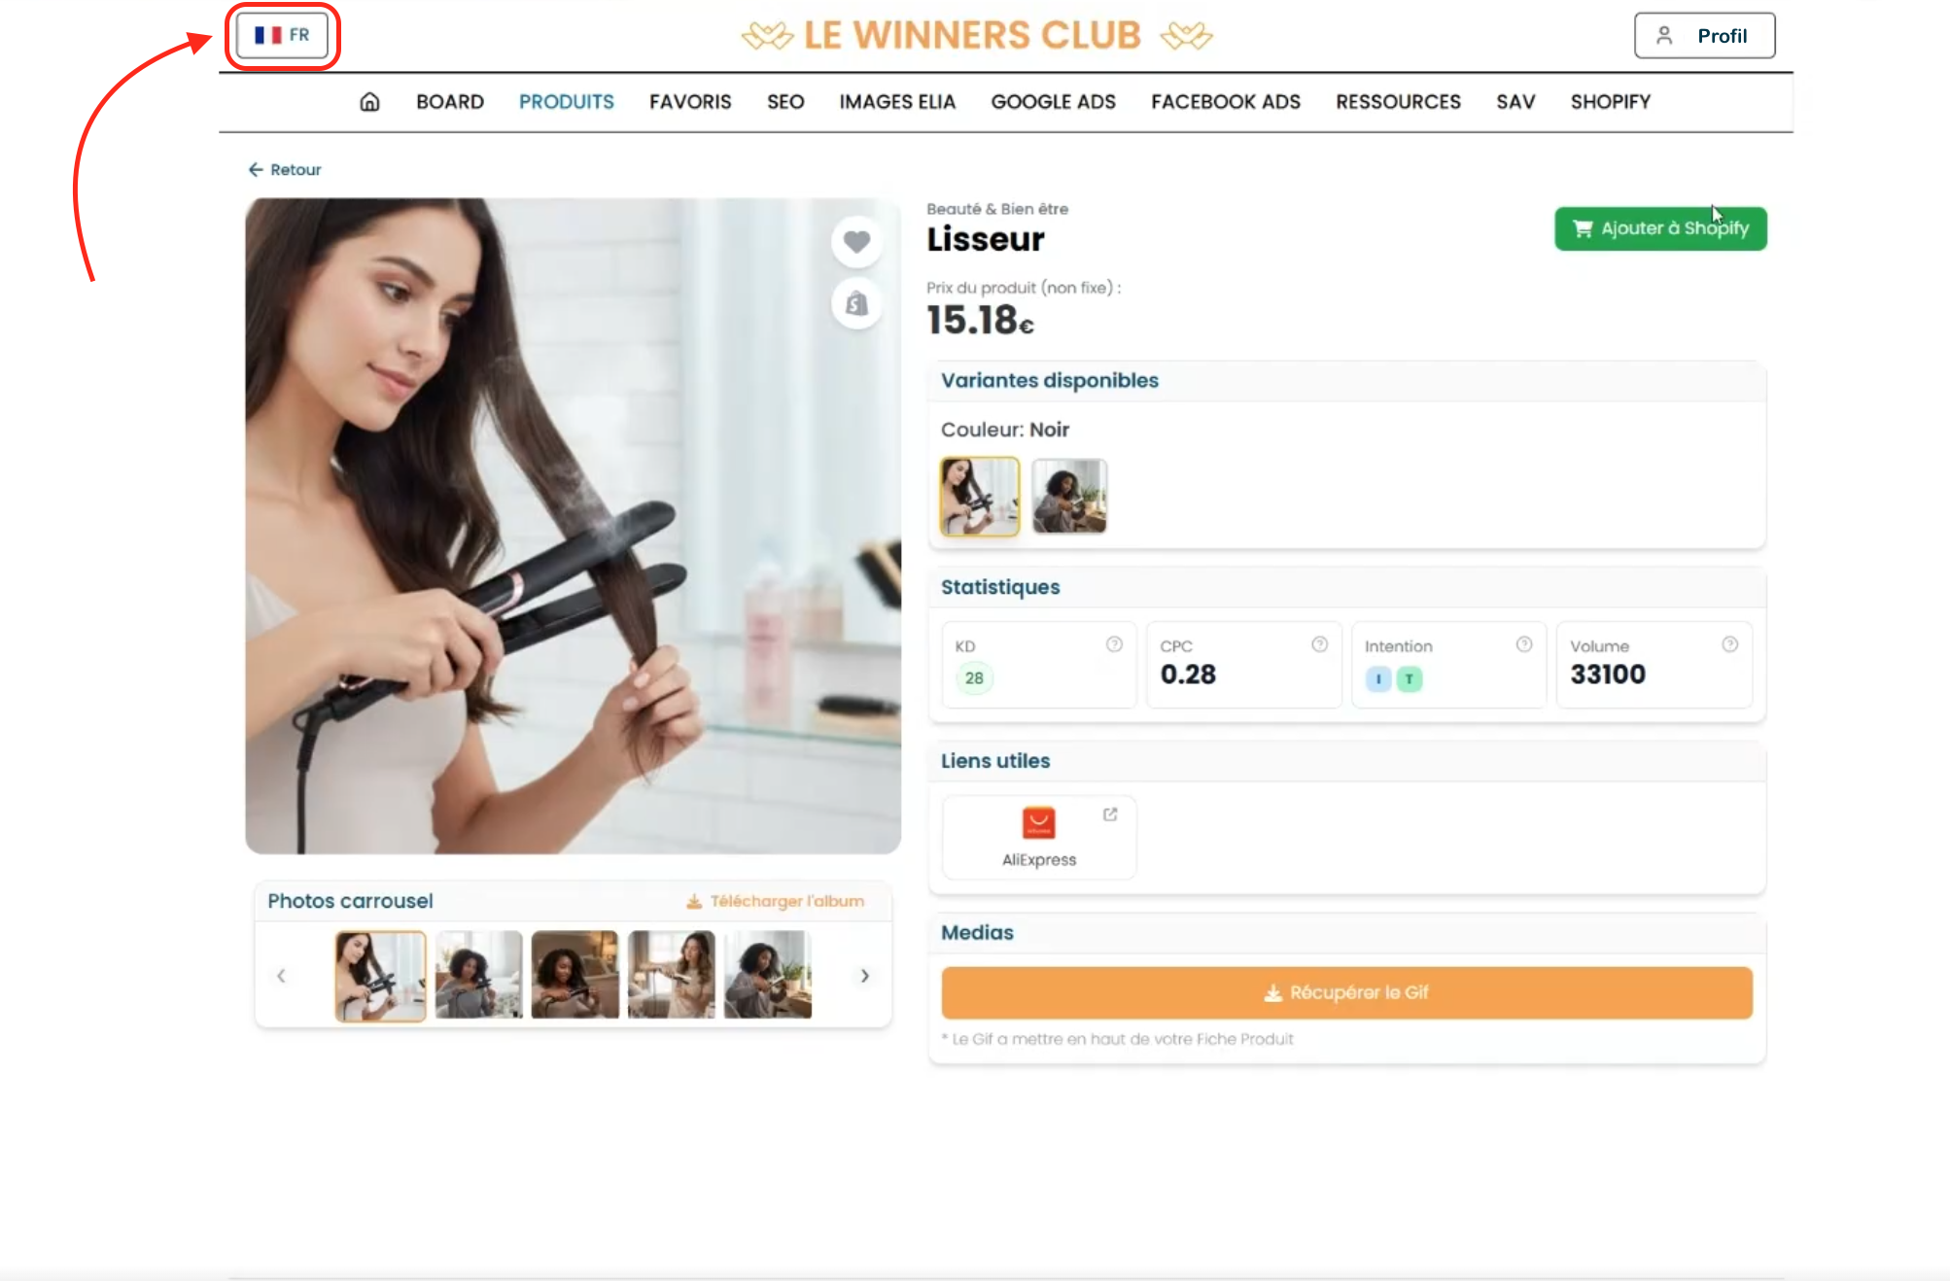The image size is (1950, 1281).
Task: Open the CPC help question-mark icon
Action: 1319,644
